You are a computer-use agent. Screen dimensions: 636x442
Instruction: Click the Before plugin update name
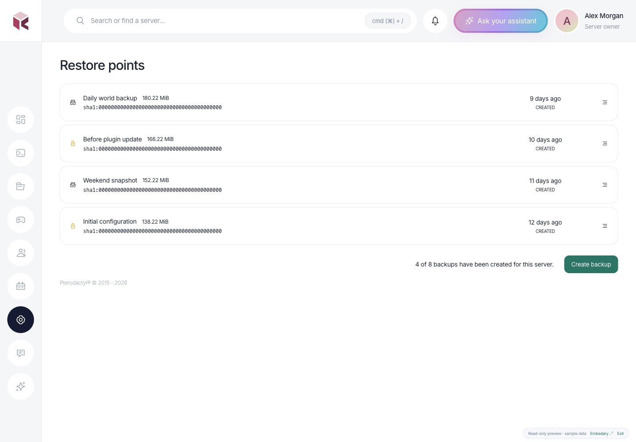click(x=112, y=139)
